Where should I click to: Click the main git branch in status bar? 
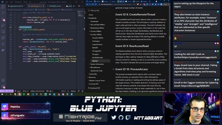(x=18, y=91)
